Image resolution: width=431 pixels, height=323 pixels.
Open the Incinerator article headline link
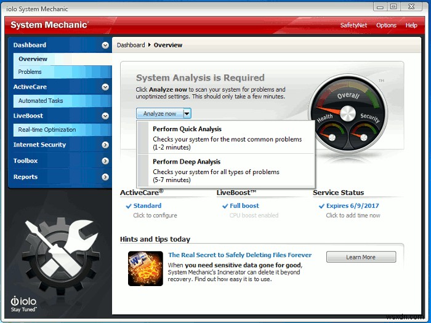pyautogui.click(x=240, y=255)
